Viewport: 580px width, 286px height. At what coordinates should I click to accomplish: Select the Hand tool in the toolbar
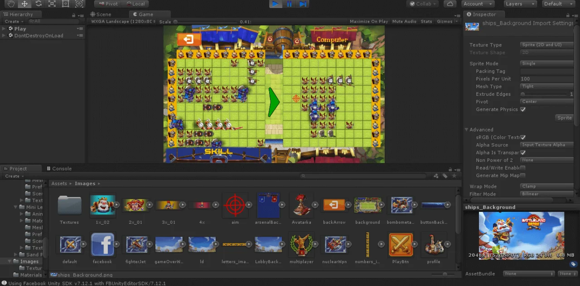click(11, 4)
